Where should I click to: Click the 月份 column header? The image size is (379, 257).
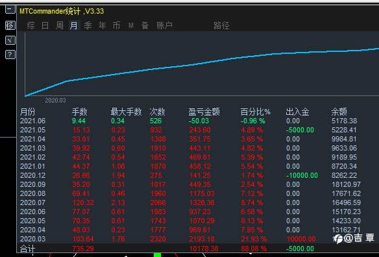coord(28,112)
